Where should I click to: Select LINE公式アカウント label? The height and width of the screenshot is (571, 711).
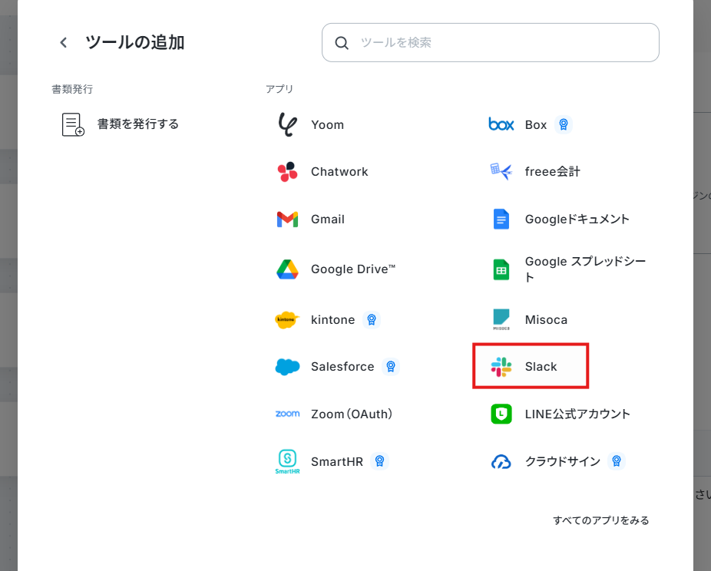(x=577, y=414)
